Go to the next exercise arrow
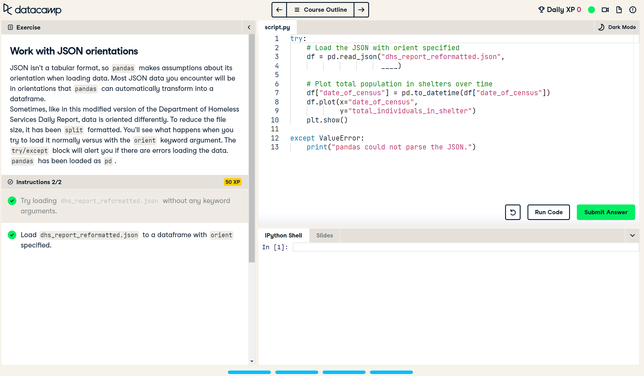644x376 pixels. click(x=361, y=10)
